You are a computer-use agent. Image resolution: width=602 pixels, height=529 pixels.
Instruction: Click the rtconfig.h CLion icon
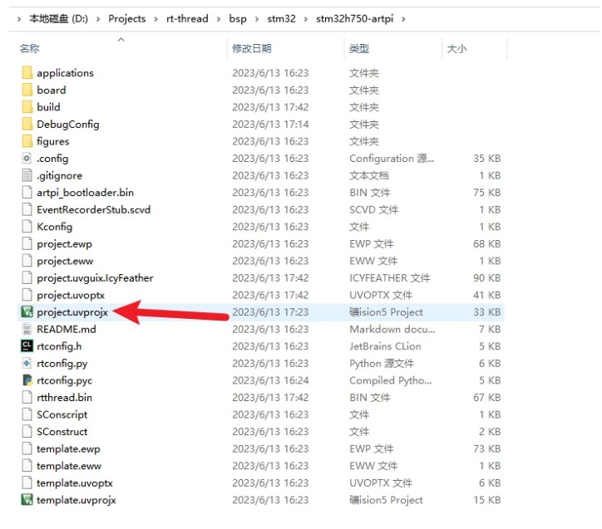point(27,346)
